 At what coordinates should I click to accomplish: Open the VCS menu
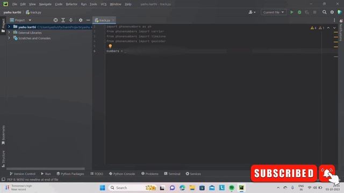tap(104, 4)
